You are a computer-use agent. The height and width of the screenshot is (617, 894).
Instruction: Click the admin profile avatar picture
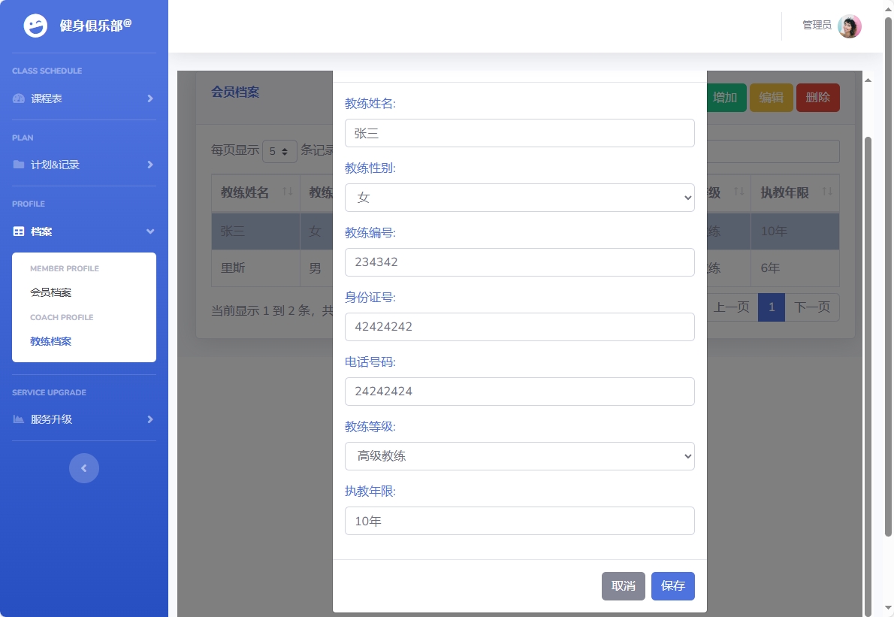tap(849, 26)
